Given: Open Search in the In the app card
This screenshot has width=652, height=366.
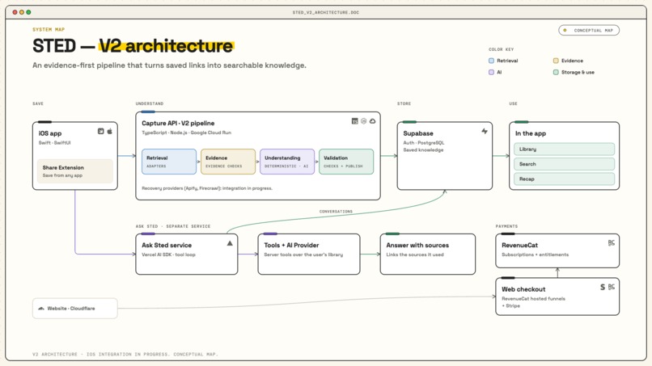Looking at the screenshot, I should [565, 164].
